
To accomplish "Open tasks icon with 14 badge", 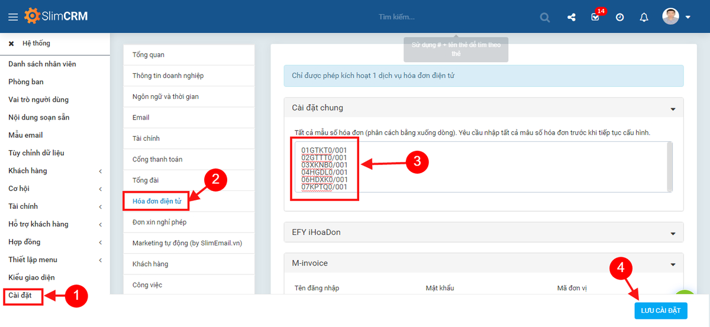I will [x=596, y=17].
